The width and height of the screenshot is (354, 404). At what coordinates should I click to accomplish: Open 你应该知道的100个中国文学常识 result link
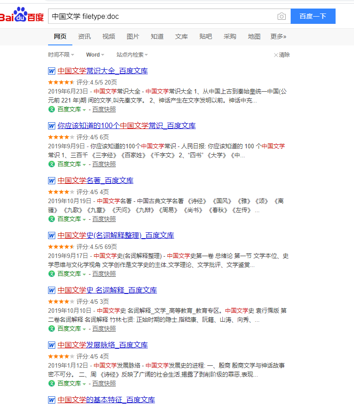point(127,126)
